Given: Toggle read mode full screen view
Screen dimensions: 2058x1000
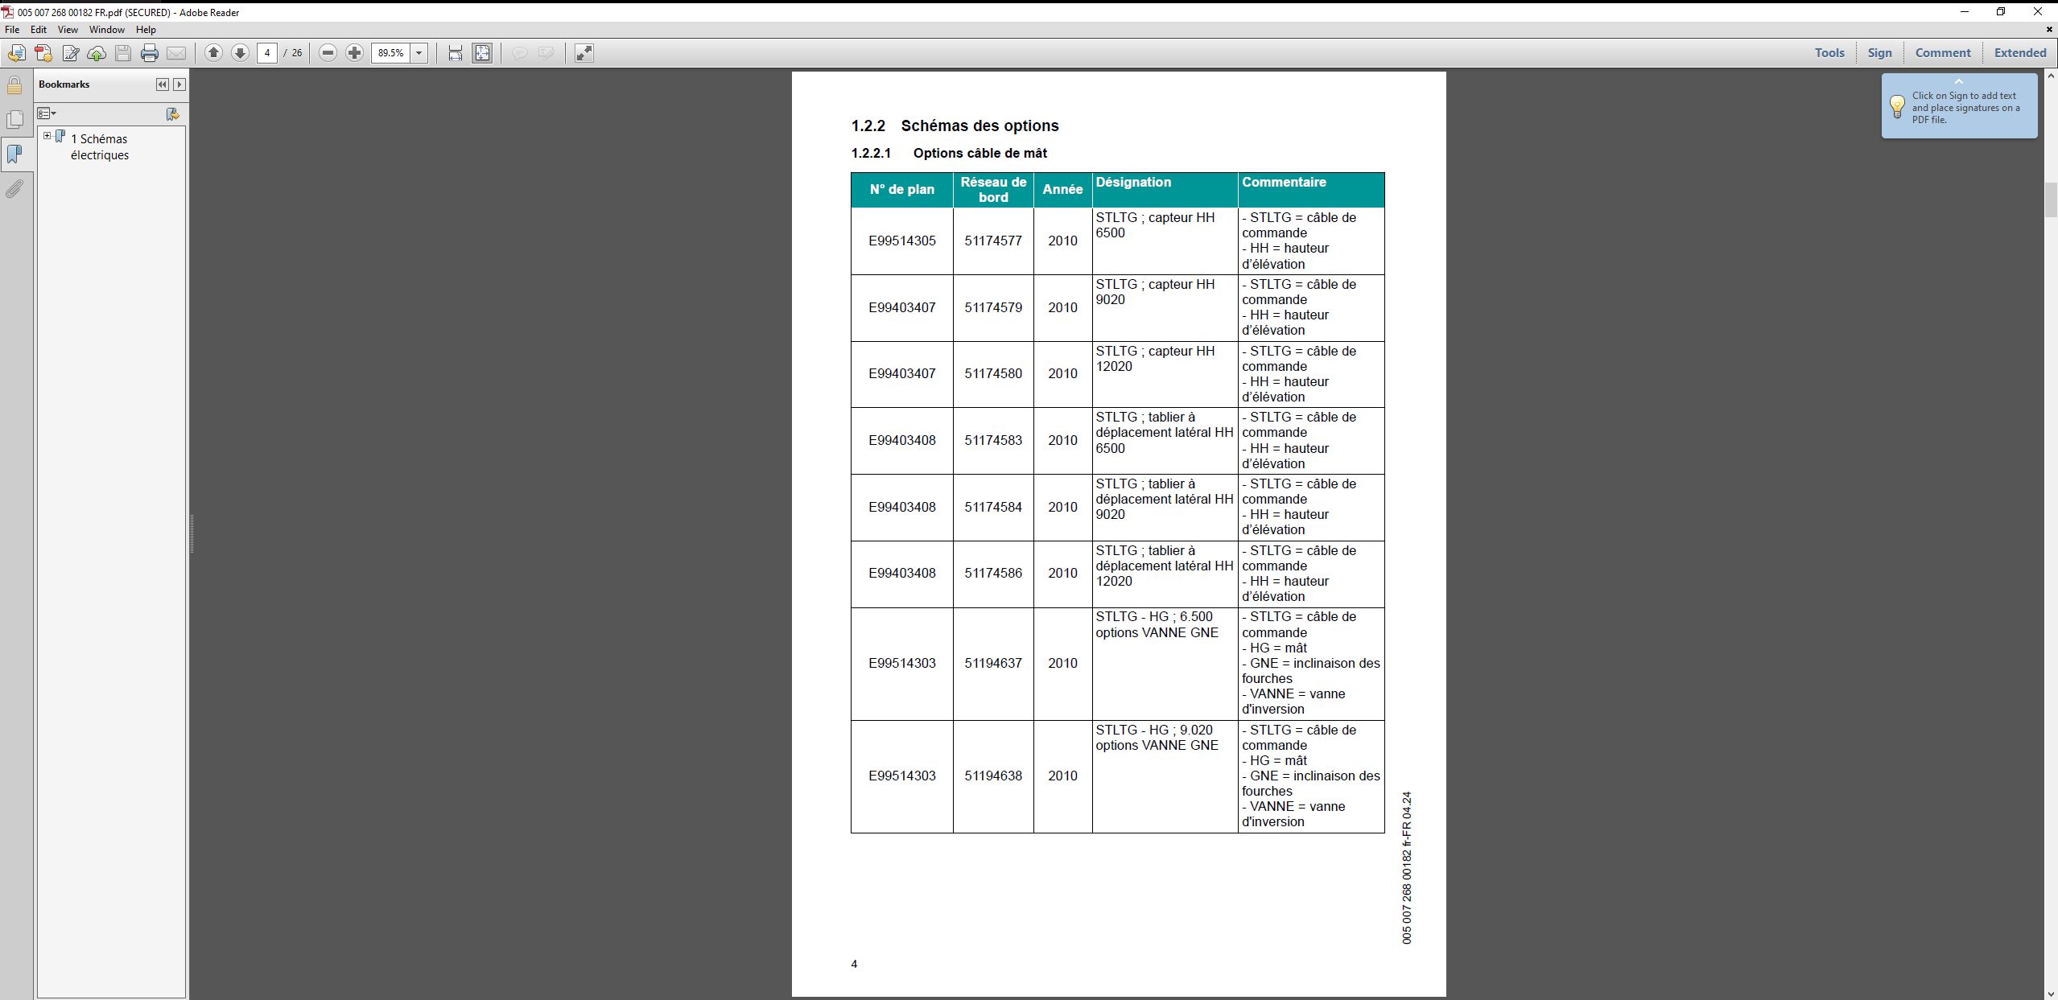Looking at the screenshot, I should tap(584, 53).
